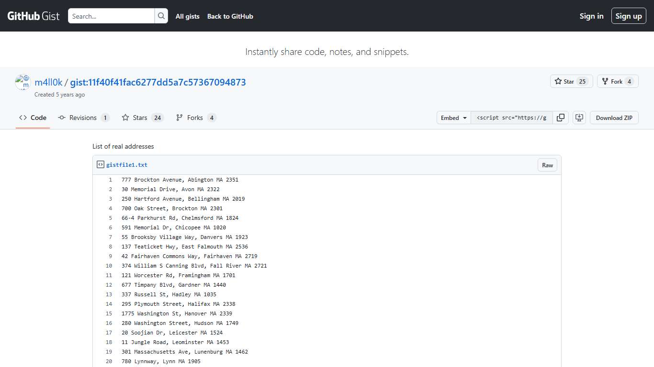View the raw gist file
This screenshot has width=654, height=367.
[547, 164]
